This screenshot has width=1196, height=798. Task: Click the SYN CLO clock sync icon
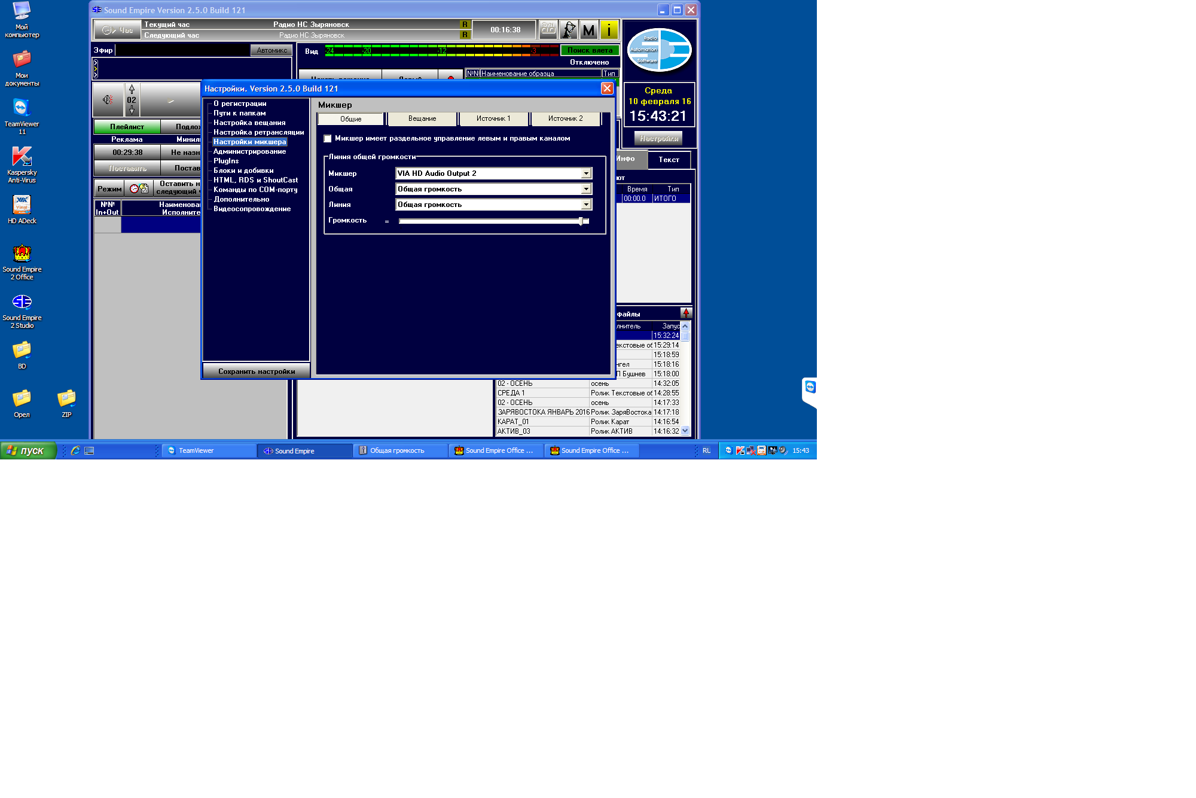[548, 29]
